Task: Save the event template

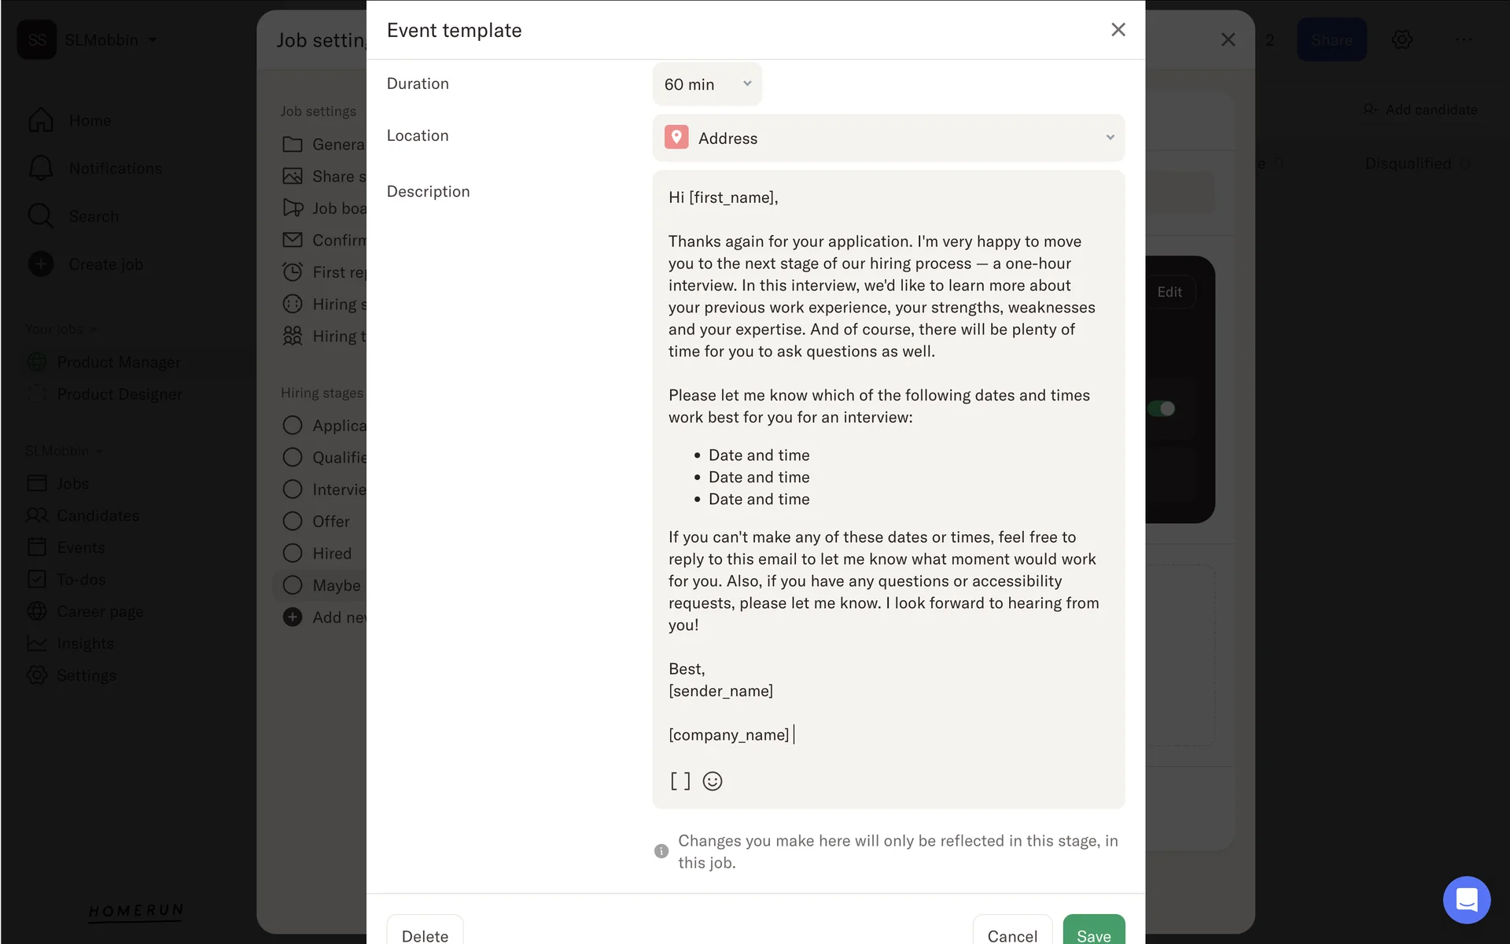Action: 1093,935
